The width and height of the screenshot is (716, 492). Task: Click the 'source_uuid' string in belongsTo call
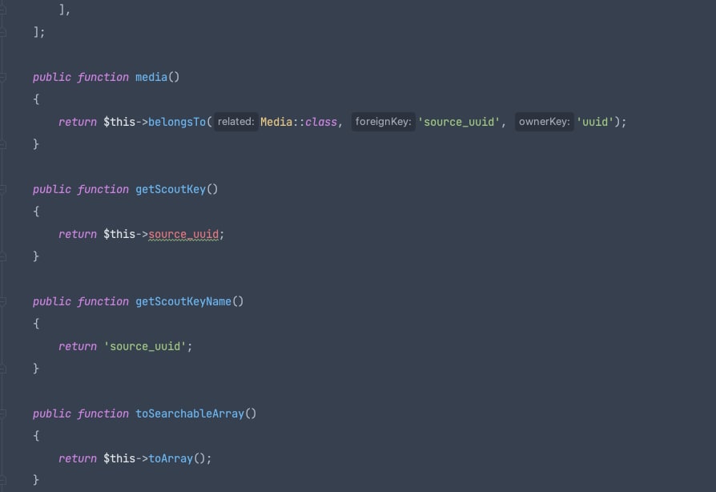pos(458,122)
